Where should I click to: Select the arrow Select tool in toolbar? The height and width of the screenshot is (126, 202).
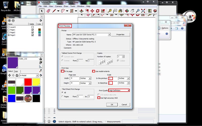(x=42, y=11)
